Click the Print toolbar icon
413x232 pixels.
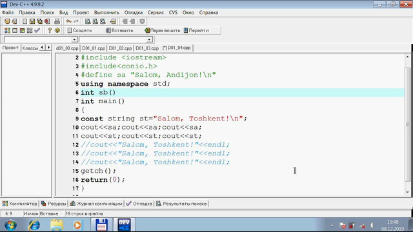coord(57,21)
